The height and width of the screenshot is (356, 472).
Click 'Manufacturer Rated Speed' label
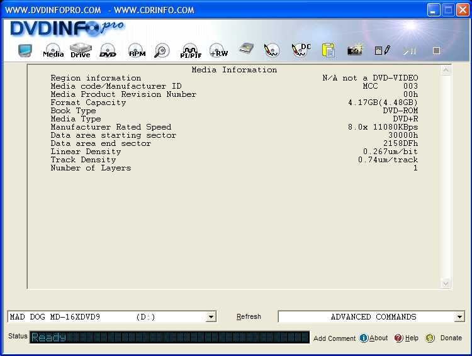coord(111,127)
